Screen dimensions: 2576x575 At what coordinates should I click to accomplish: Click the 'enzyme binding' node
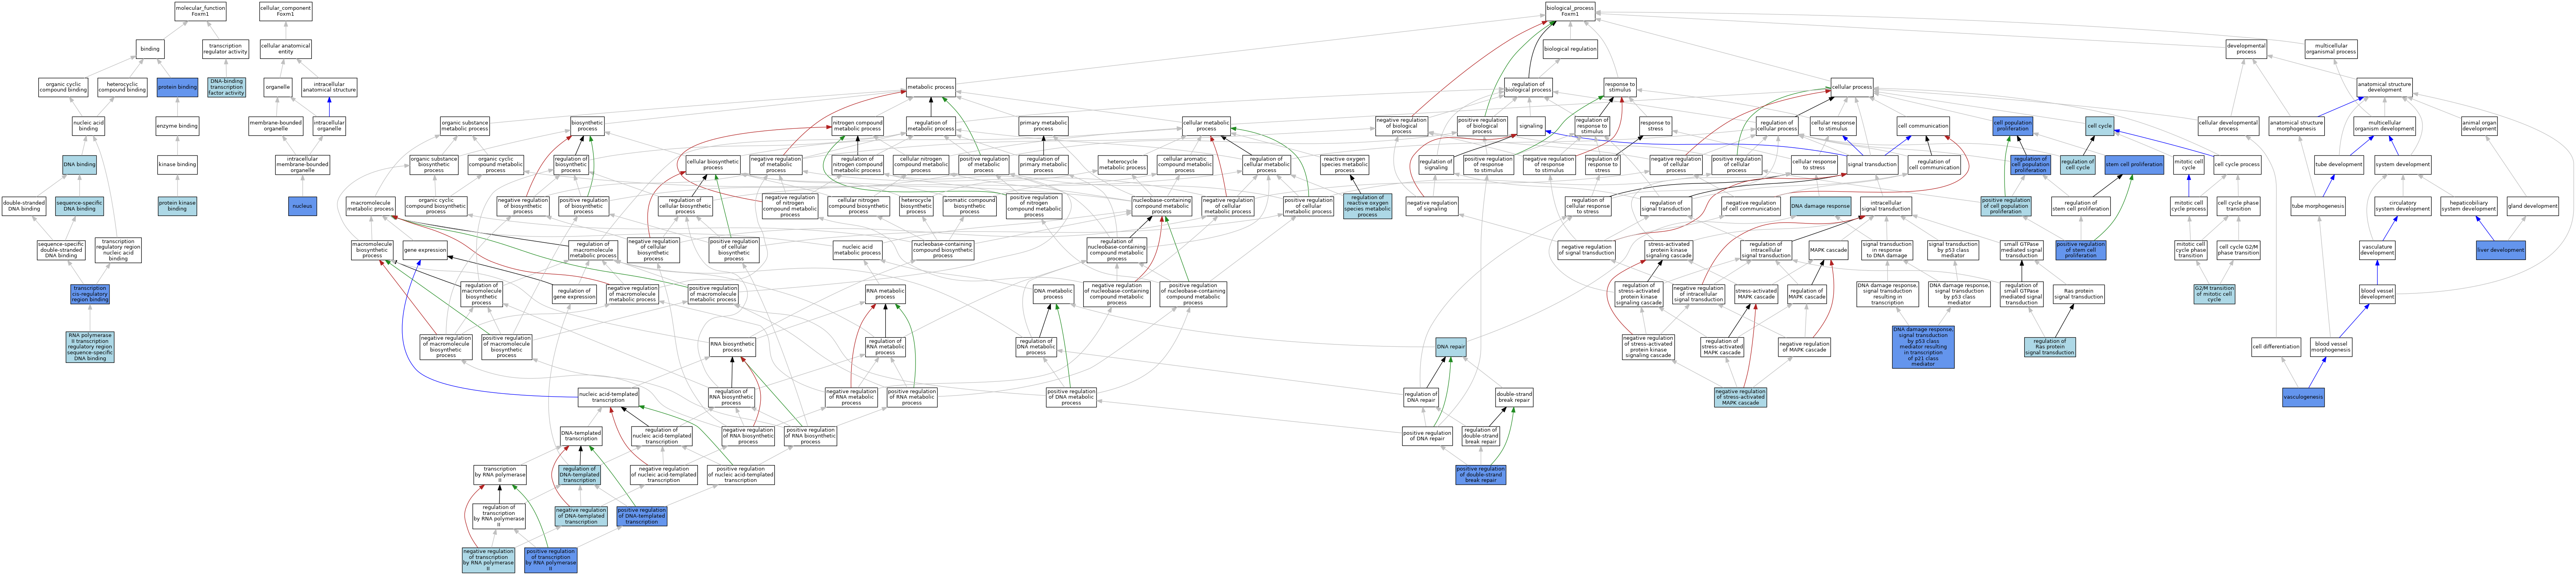click(177, 126)
